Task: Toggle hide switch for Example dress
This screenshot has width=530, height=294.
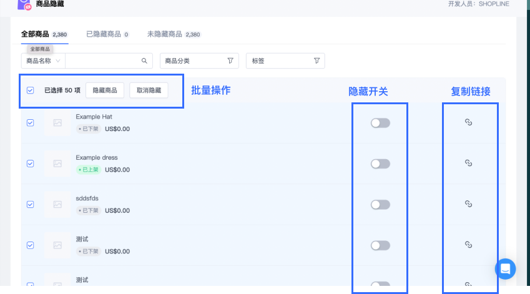Action: pos(380,164)
